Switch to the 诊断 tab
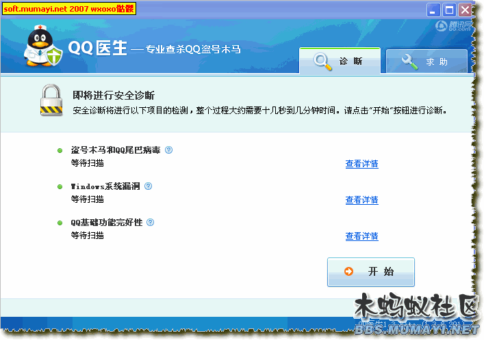 (x=340, y=61)
